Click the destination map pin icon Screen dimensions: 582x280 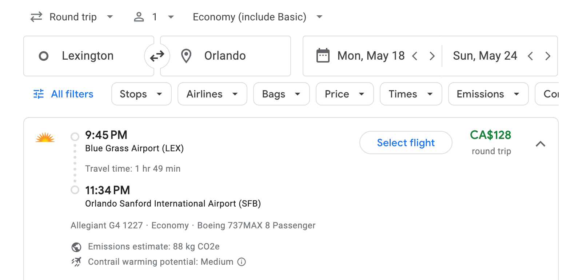[x=186, y=56]
